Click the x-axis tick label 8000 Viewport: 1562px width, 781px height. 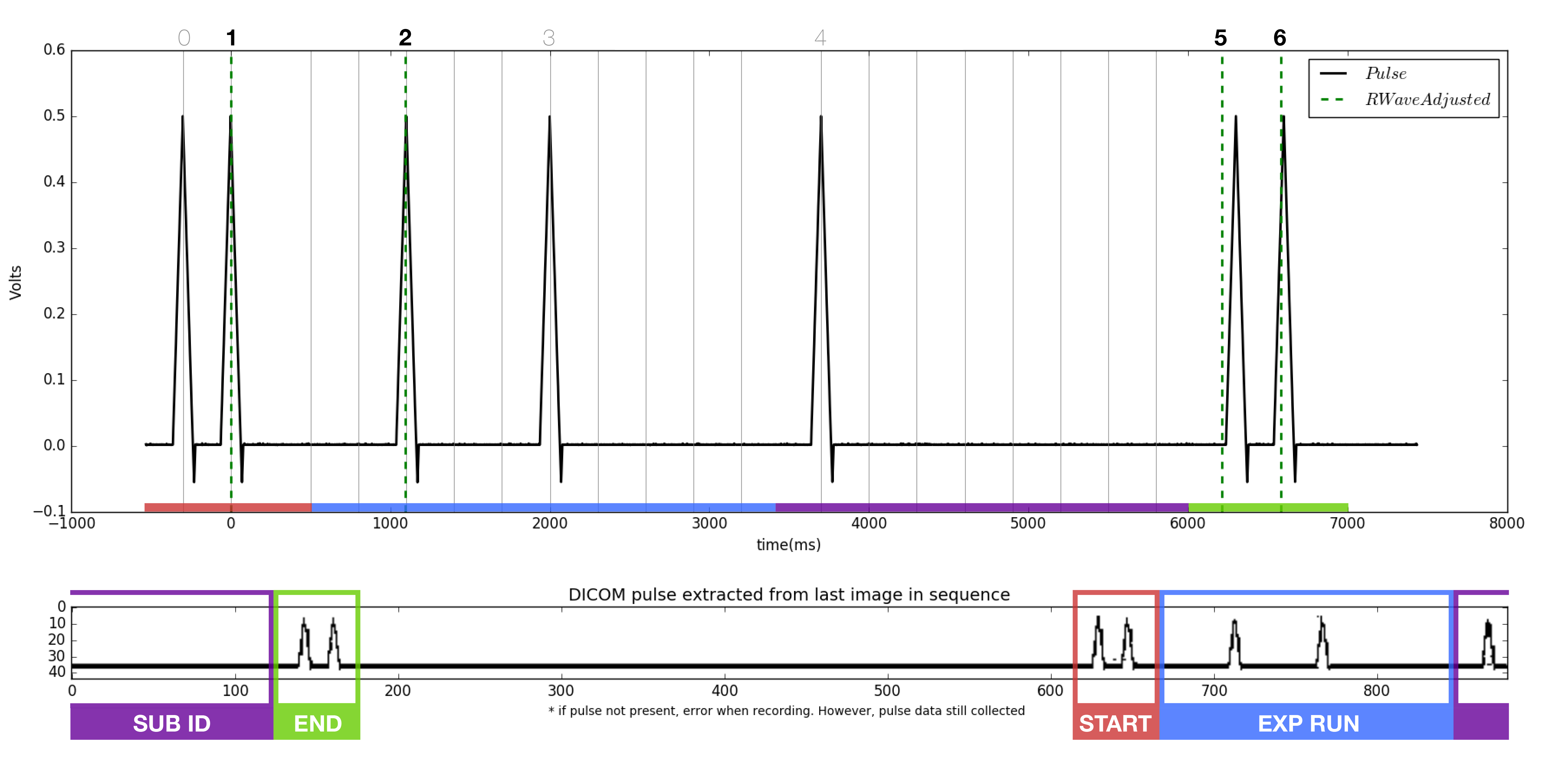[x=1507, y=523]
